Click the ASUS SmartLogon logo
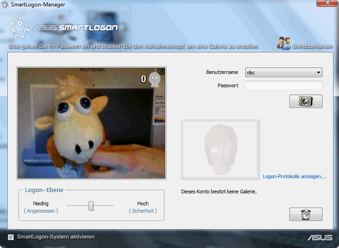 pos(64,28)
